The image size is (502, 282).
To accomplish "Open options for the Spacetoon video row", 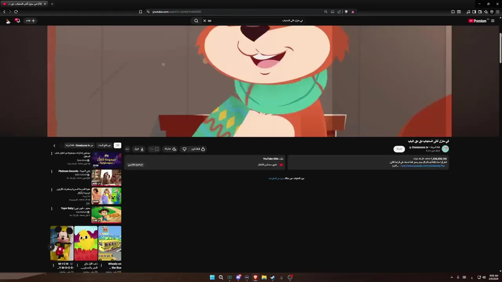I will tap(52, 154).
